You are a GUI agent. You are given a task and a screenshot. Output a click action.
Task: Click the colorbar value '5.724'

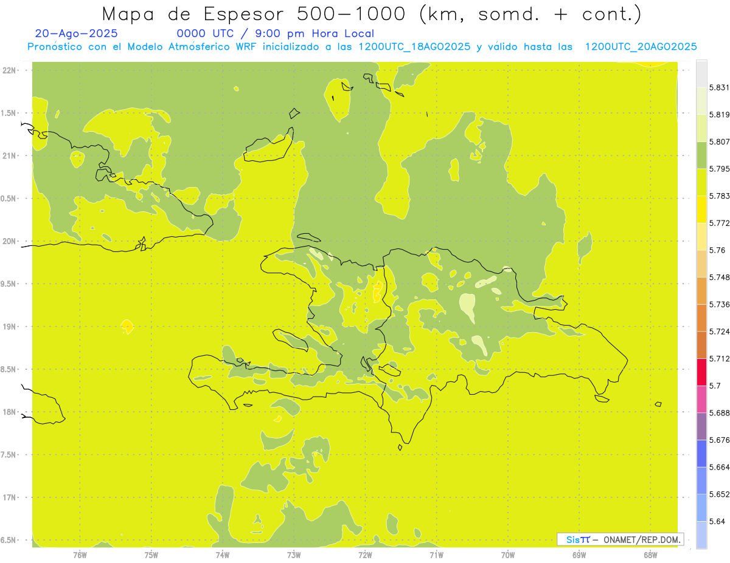click(x=719, y=332)
